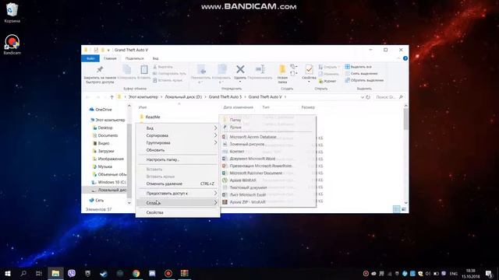
Task: Click the Bandicam desktop shortcut
Action: coord(12,44)
